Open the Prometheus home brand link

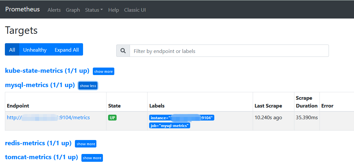pos(22,9)
